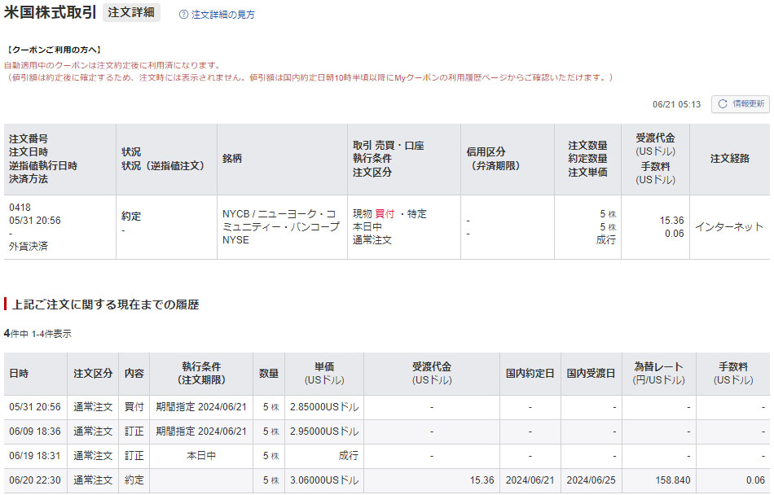Click the 注文経路 column header

[729, 159]
